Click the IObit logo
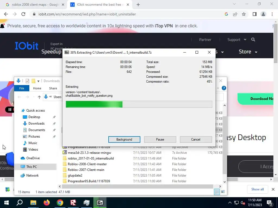The height and width of the screenshot is (208, 278). pos(26,46)
